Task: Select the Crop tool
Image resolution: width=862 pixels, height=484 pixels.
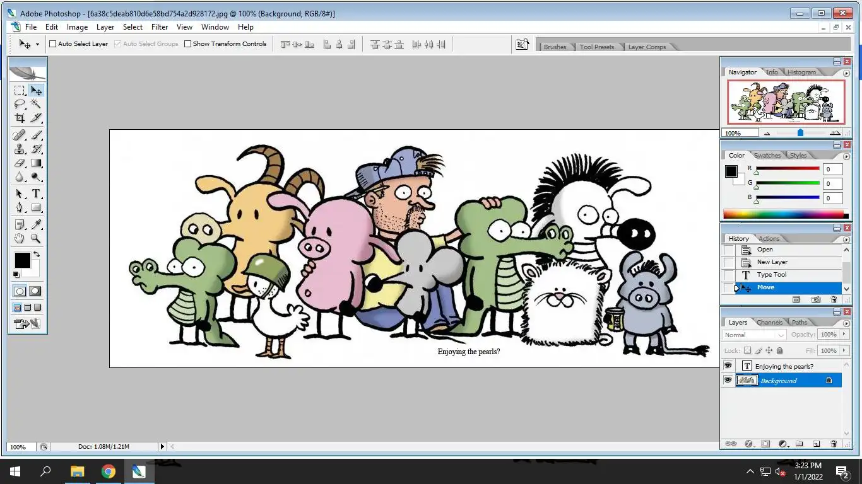Action: tap(20, 118)
